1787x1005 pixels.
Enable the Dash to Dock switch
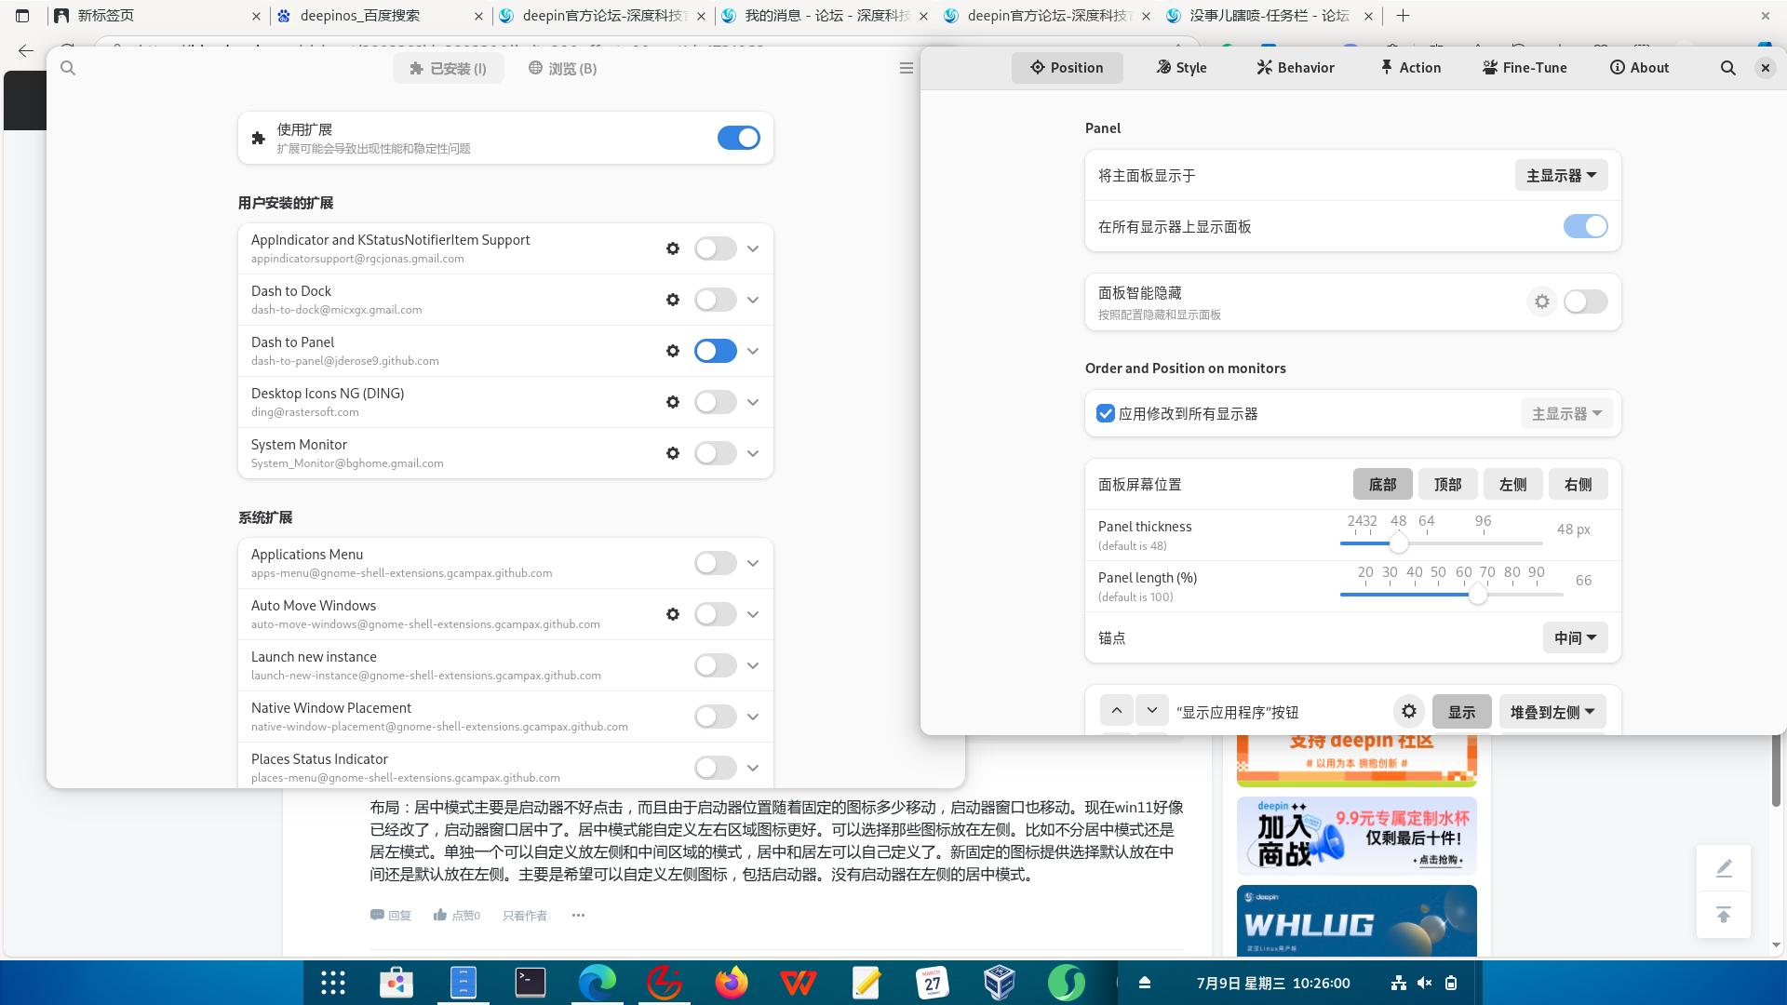pyautogui.click(x=716, y=300)
